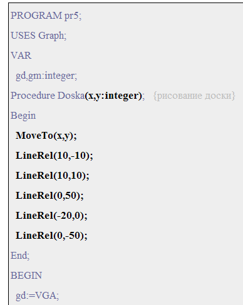Viewport: 243px width, 305px height.
Task: Click the VAR keyword
Action: pos(21,56)
